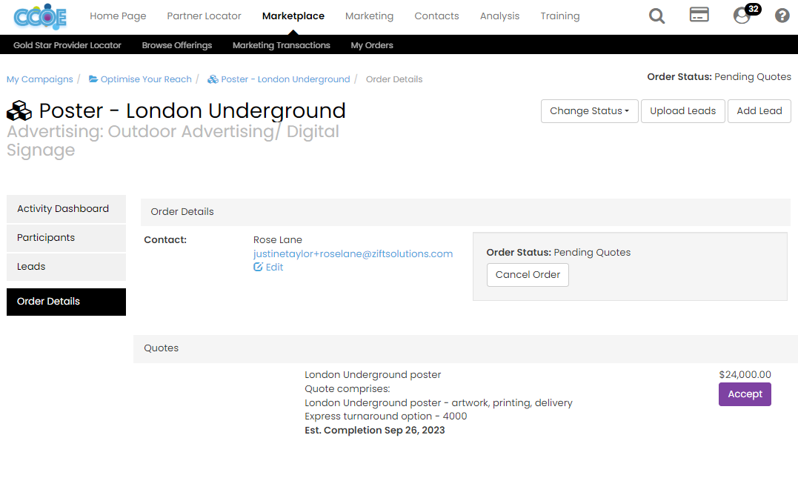Accept the $24,000.00 quote
This screenshot has width=798, height=481.
pyautogui.click(x=745, y=394)
